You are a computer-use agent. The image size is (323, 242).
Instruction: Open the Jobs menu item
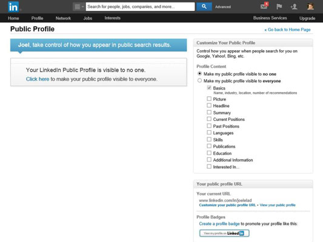point(88,18)
